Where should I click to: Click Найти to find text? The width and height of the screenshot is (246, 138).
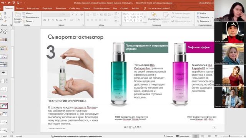click(201, 13)
